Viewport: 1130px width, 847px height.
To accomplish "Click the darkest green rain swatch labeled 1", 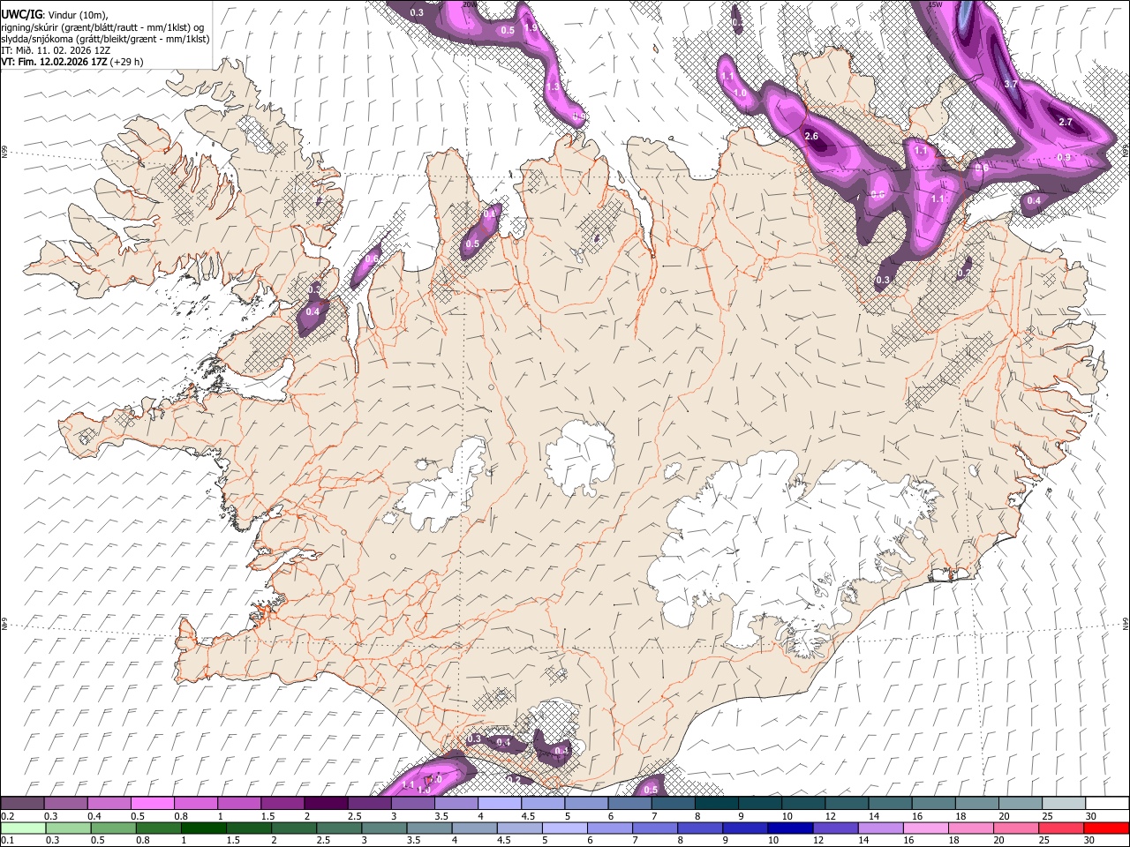I will [205, 828].
